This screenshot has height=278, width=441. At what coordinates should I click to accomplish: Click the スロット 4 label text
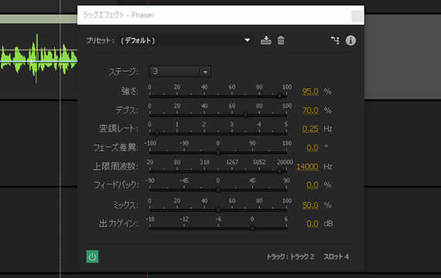pyautogui.click(x=336, y=256)
